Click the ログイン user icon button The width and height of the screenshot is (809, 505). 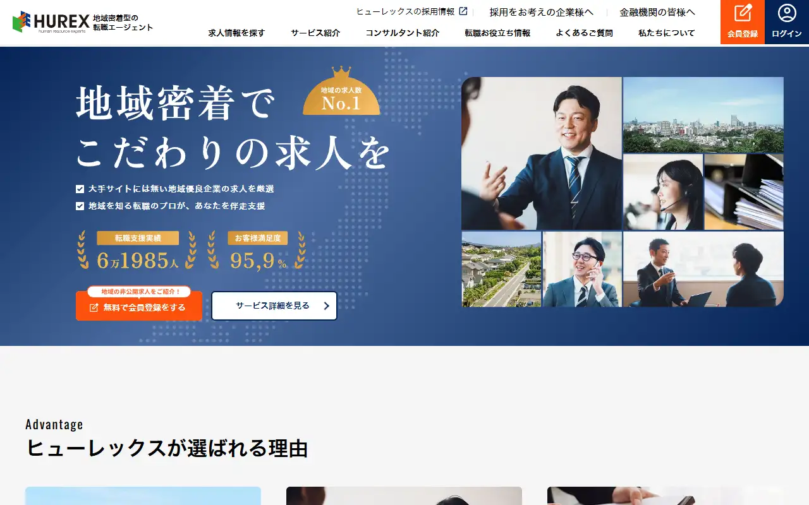pyautogui.click(x=787, y=22)
